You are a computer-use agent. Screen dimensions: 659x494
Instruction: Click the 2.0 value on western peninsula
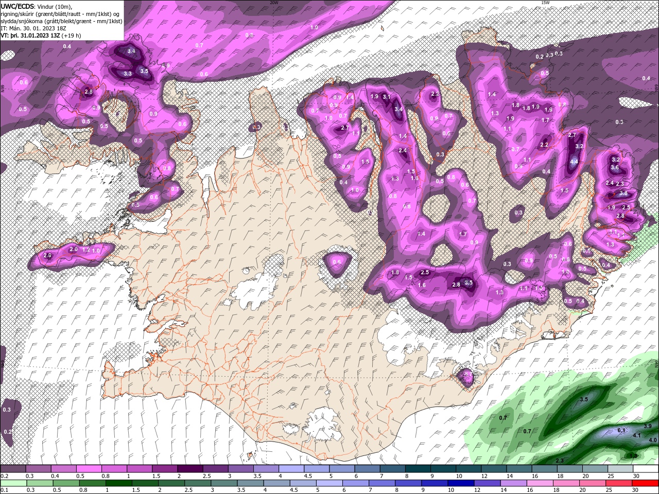74,249
